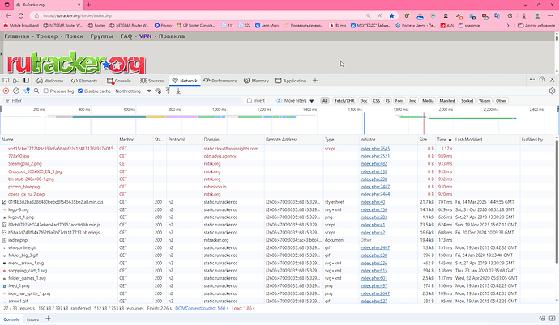Open read aloud icon in address bar
Screen dimensions: 559x325
(x=380, y=15)
